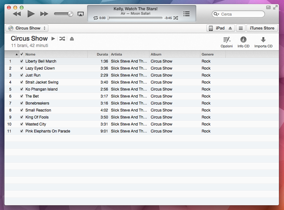The width and height of the screenshot is (284, 210).
Task: Uncheck the Ko Phangan Island track
Action: click(22, 89)
